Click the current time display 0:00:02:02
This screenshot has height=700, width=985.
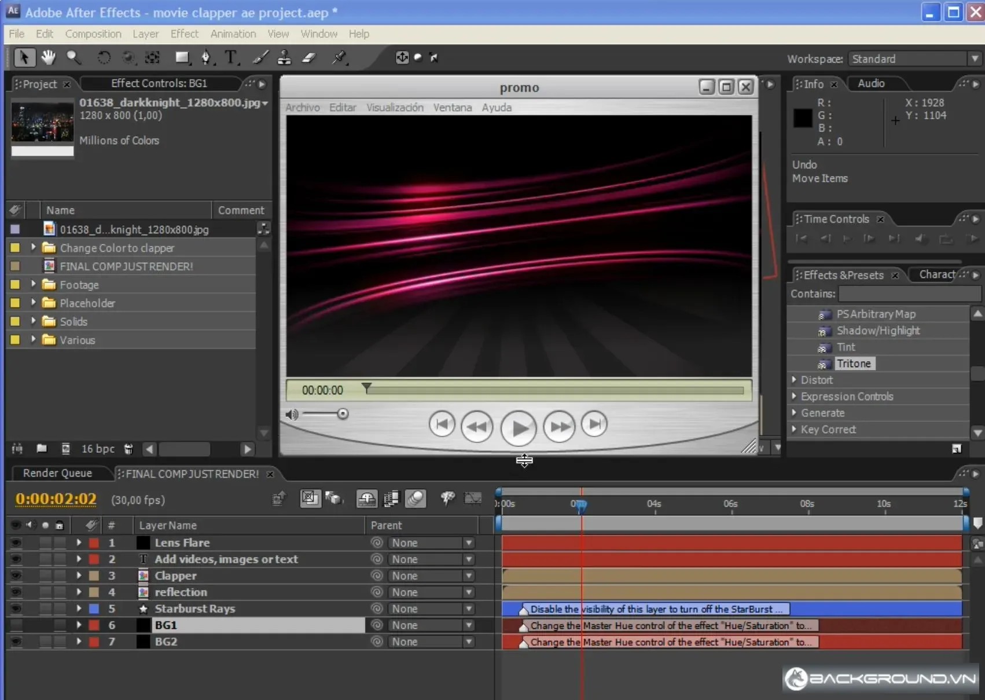coord(56,499)
